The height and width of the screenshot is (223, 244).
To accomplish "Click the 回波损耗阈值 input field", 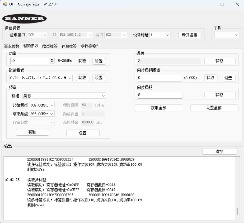I will click(160, 78).
